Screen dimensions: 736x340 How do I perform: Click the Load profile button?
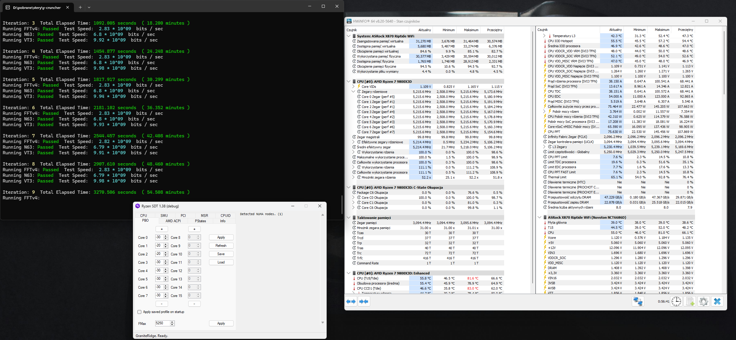pos(221,262)
